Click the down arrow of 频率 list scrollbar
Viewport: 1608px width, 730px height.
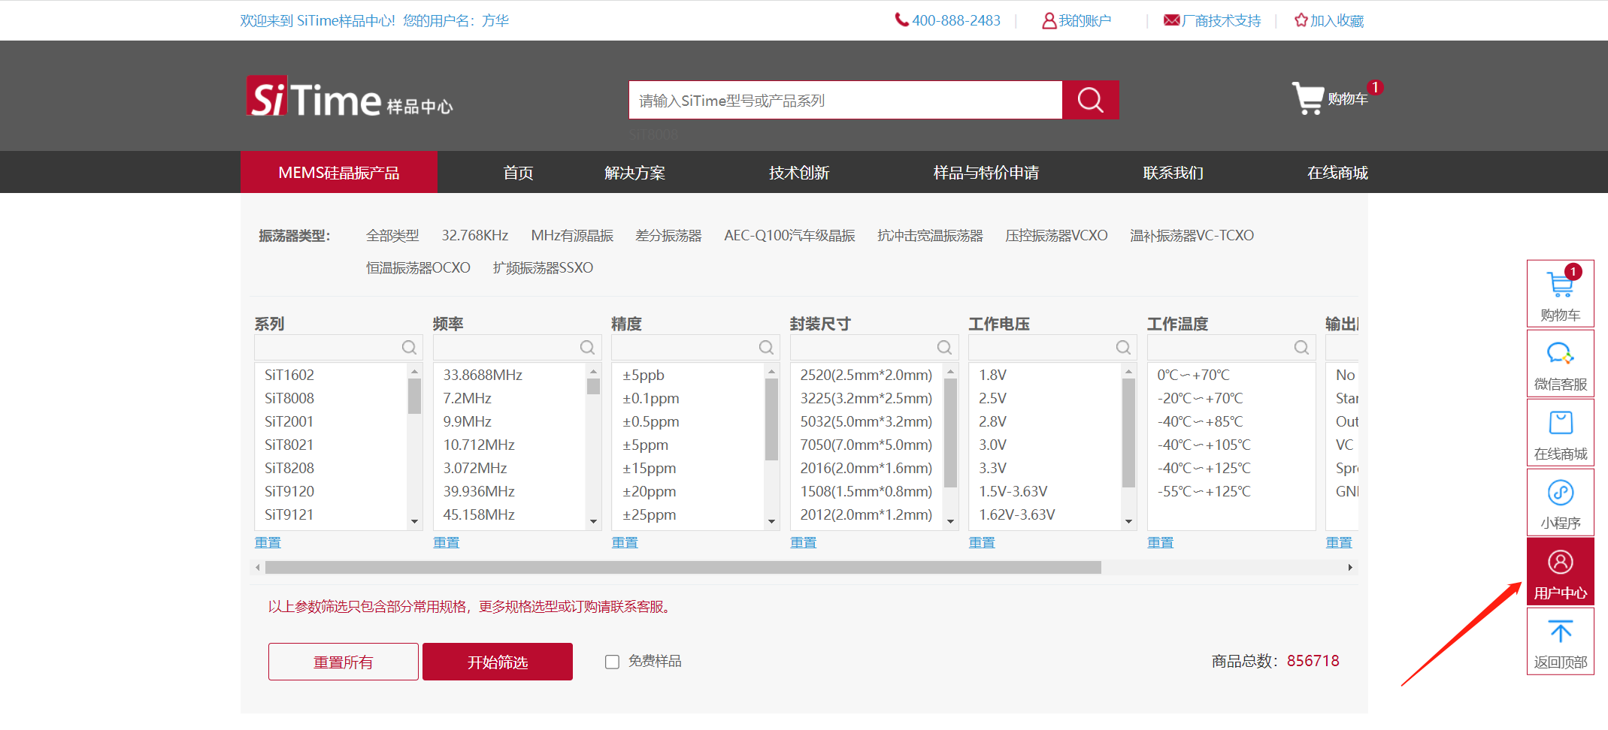pos(593,522)
